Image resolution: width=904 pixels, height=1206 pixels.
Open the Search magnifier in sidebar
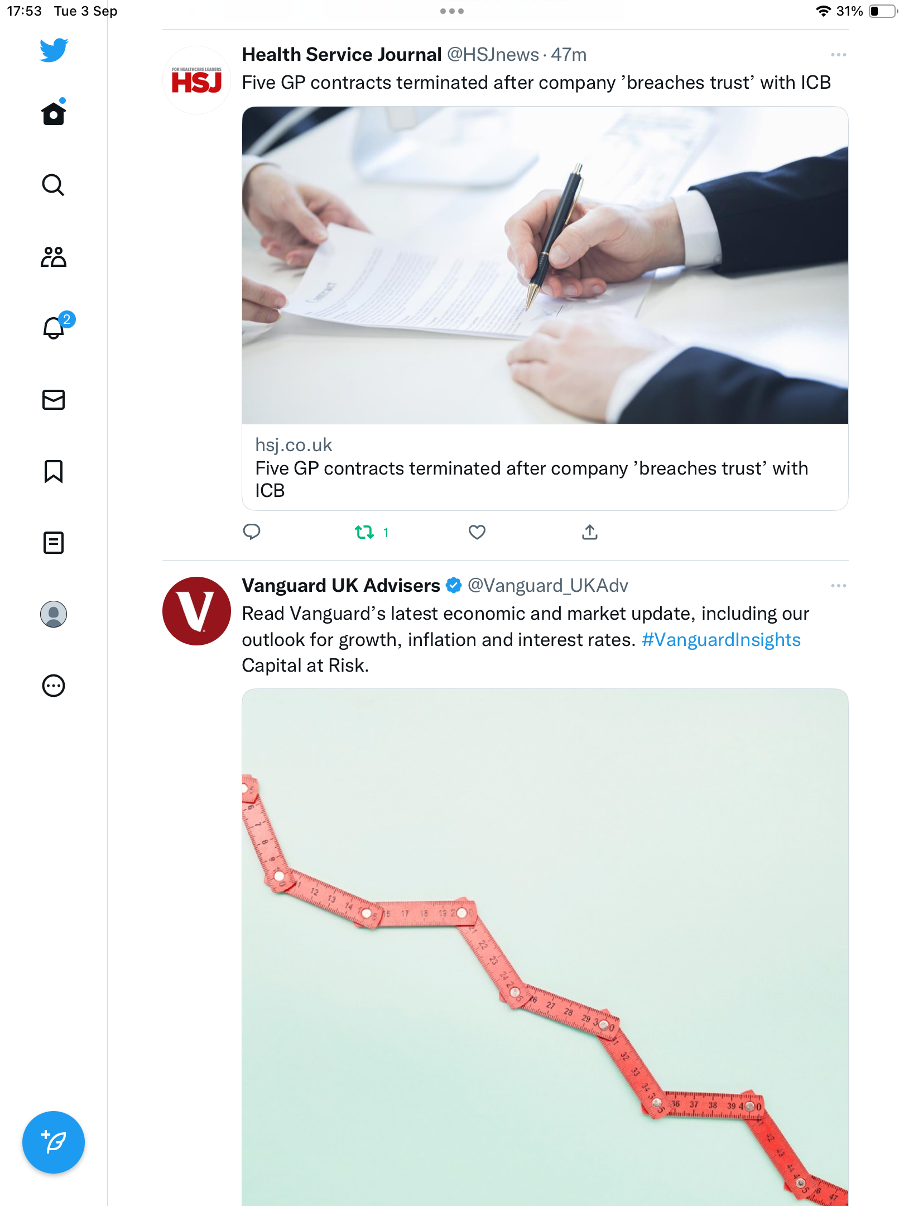point(54,185)
